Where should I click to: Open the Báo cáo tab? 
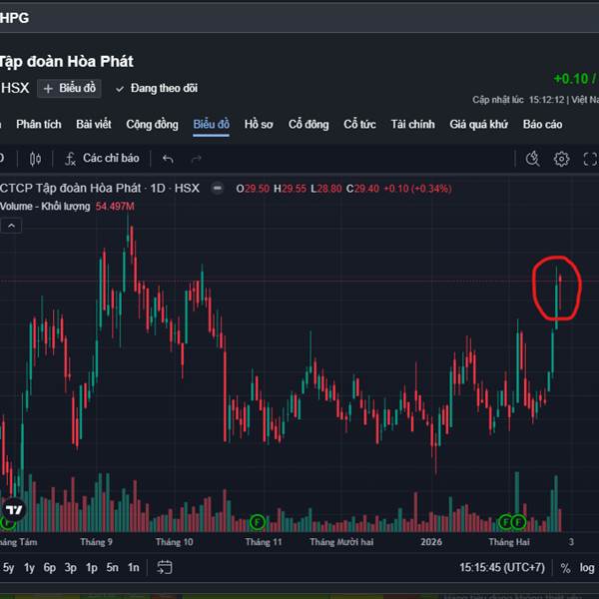pyautogui.click(x=542, y=124)
